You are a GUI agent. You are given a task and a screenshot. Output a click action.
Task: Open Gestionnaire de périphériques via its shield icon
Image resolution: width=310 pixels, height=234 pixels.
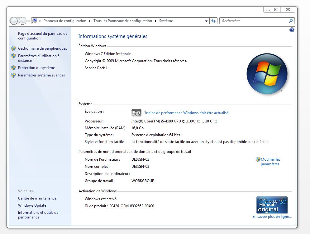13,48
